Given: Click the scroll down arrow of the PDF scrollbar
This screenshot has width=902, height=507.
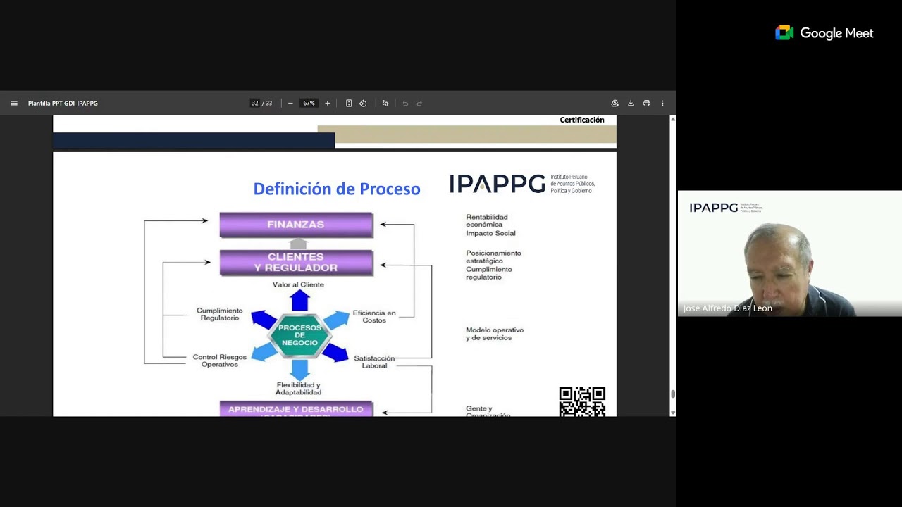Looking at the screenshot, I should click(673, 412).
